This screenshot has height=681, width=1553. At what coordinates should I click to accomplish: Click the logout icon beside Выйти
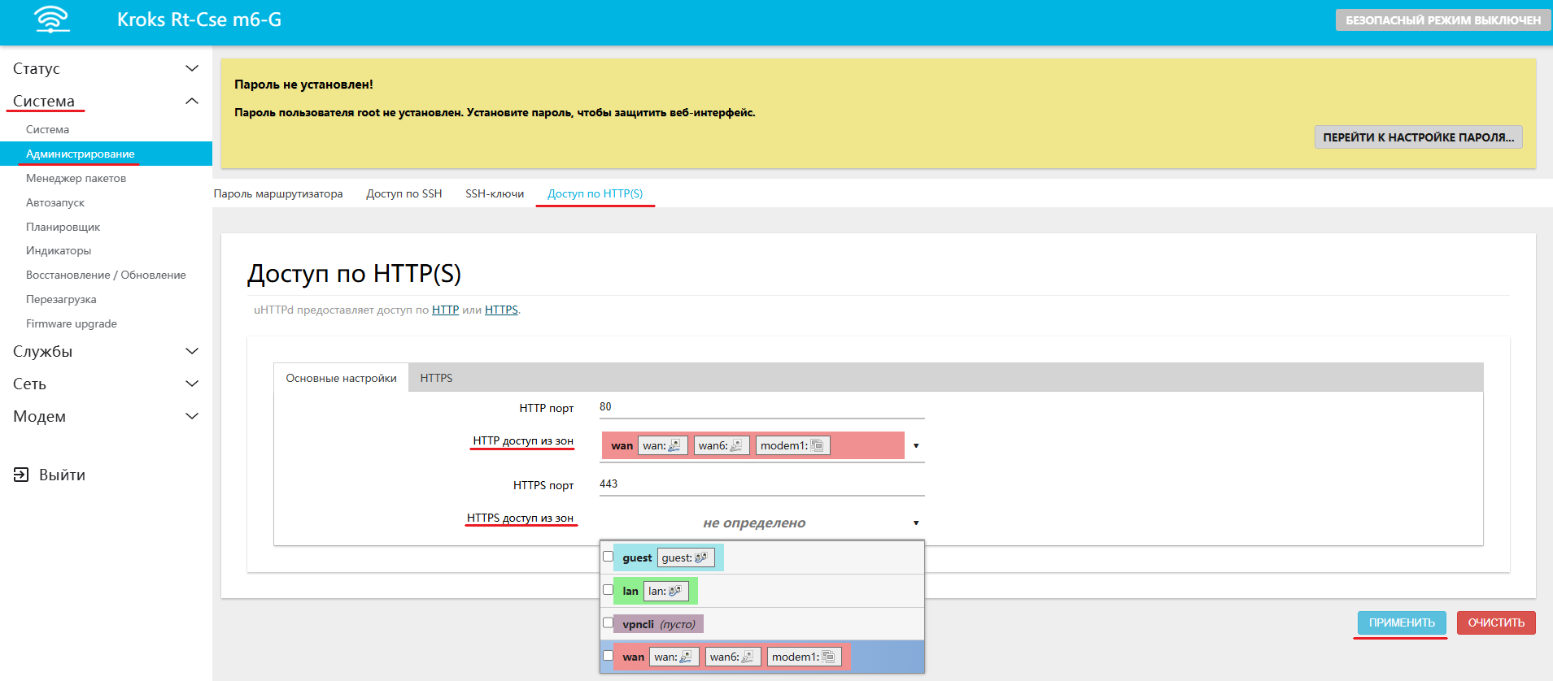21,475
